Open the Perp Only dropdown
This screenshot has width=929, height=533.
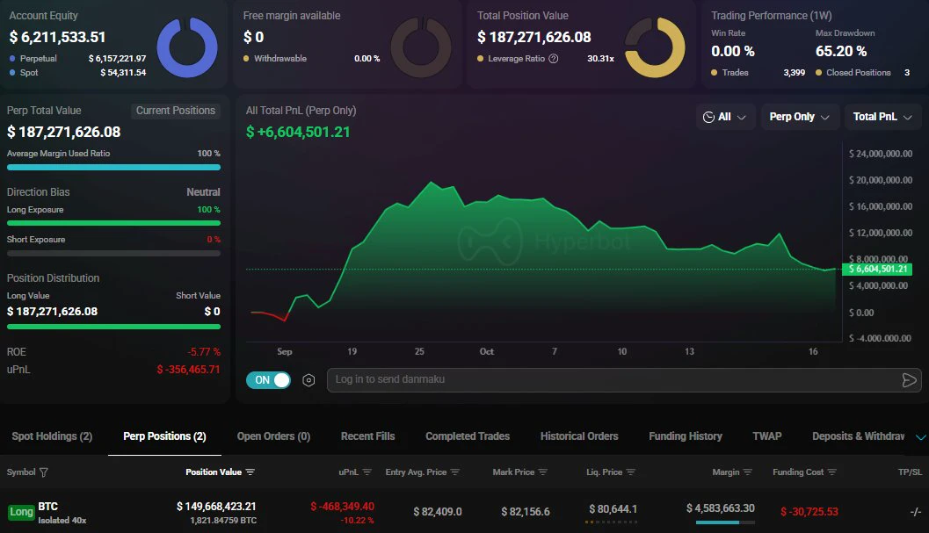coord(799,117)
